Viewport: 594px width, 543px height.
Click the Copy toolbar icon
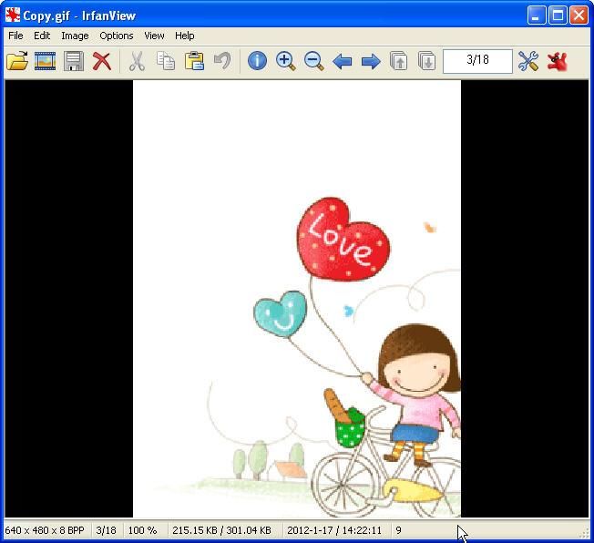(x=166, y=61)
